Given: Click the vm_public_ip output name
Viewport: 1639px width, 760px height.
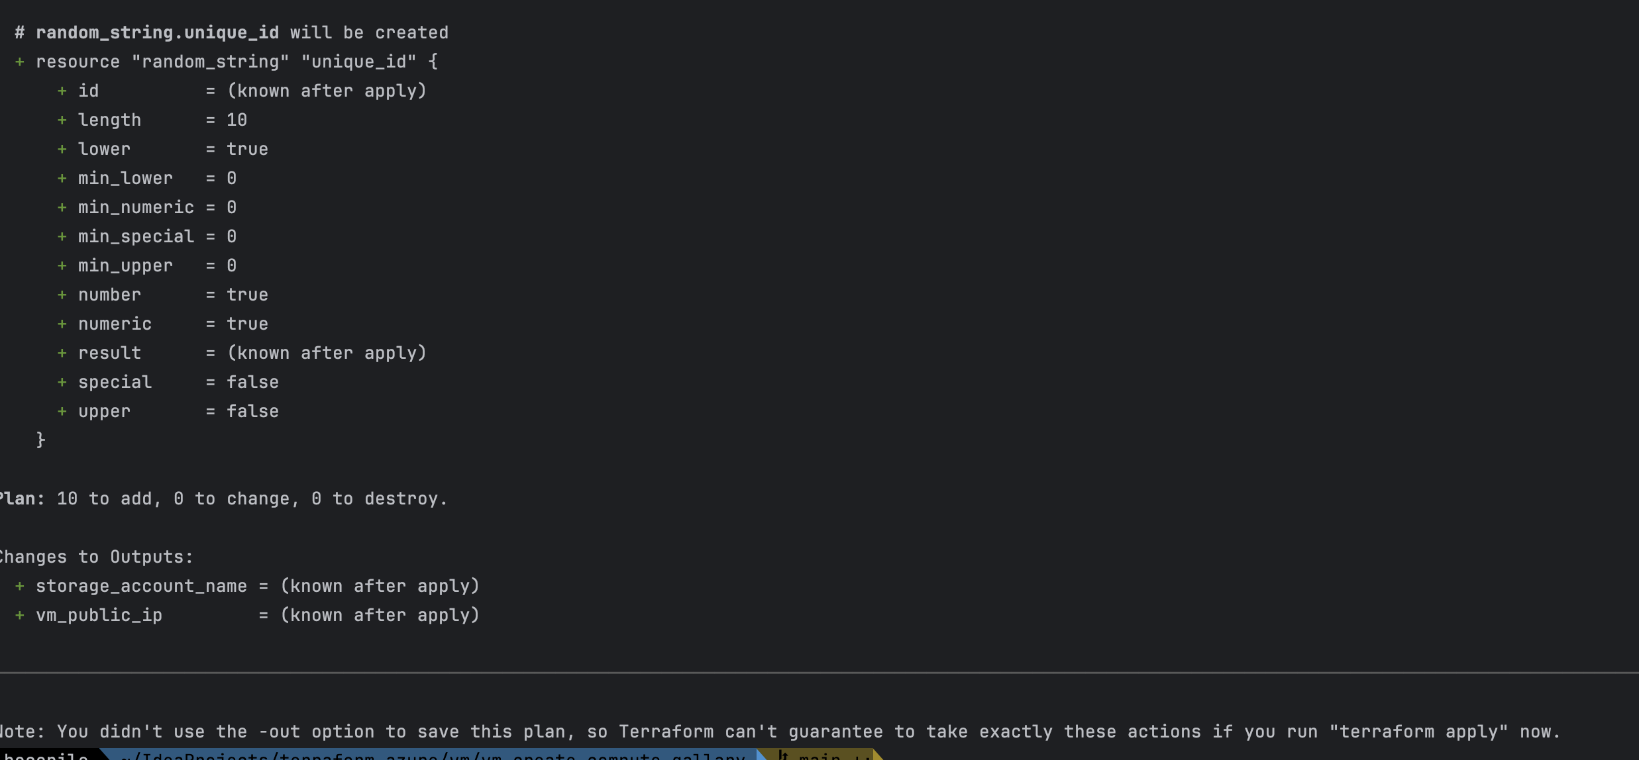Looking at the screenshot, I should 99,615.
